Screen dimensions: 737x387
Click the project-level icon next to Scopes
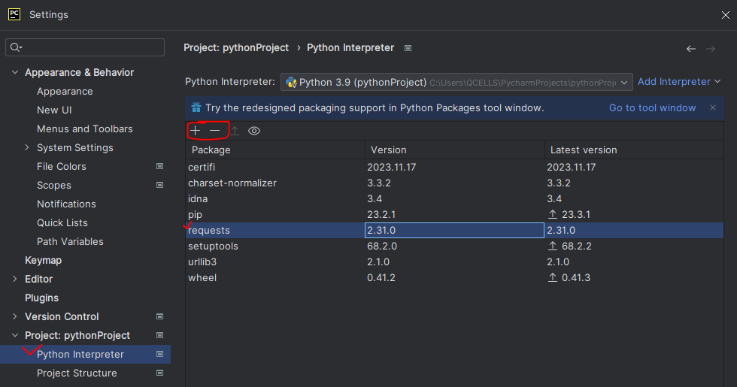coord(159,185)
